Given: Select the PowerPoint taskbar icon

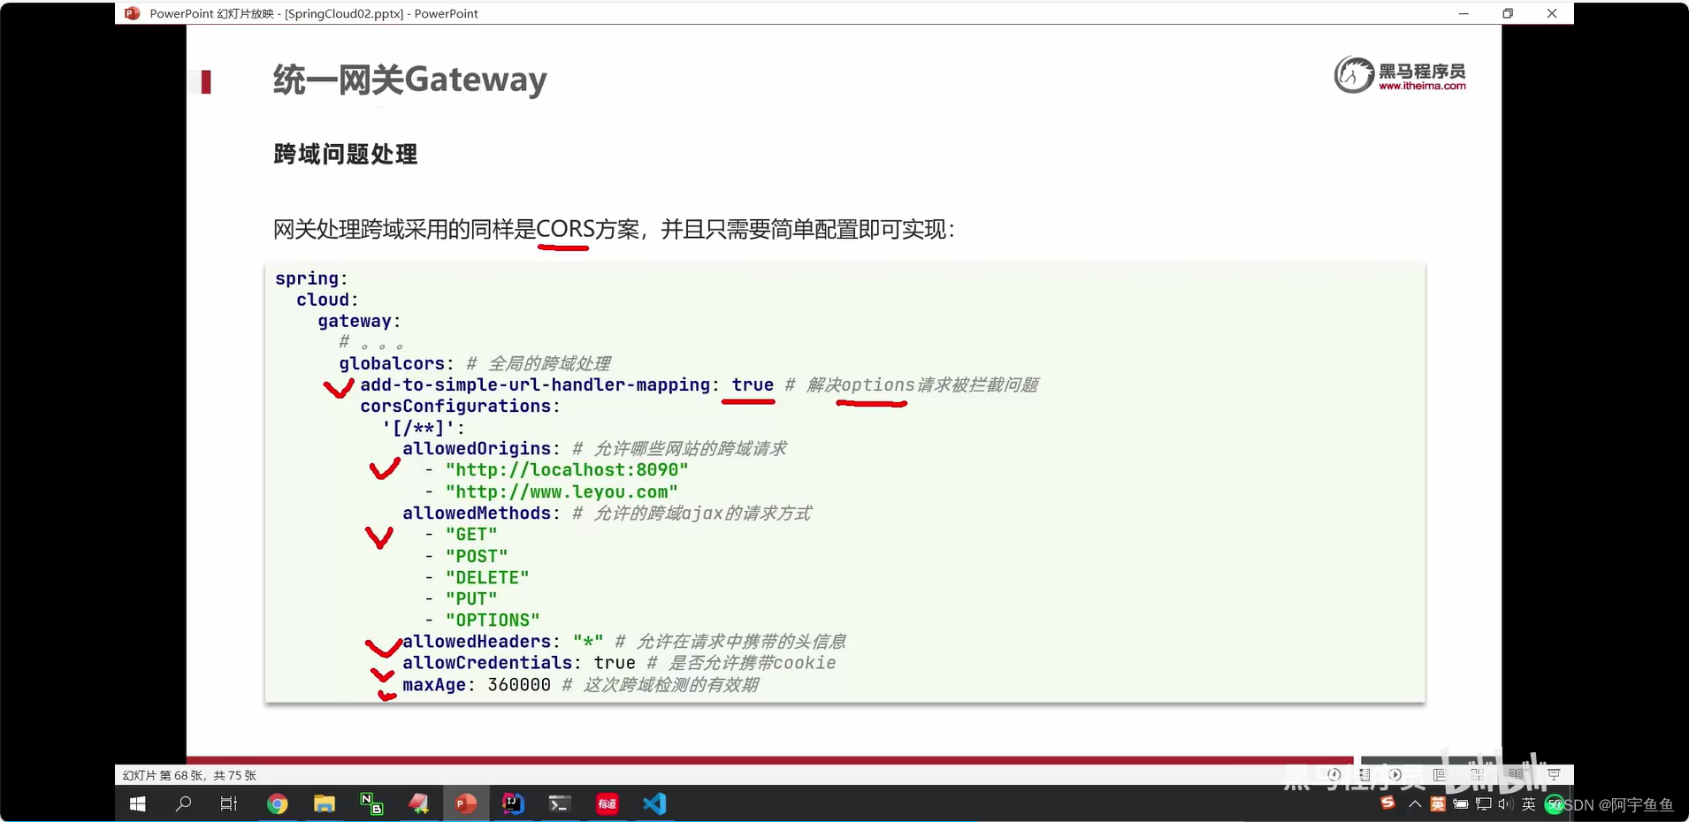Looking at the screenshot, I should pyautogui.click(x=466, y=803).
